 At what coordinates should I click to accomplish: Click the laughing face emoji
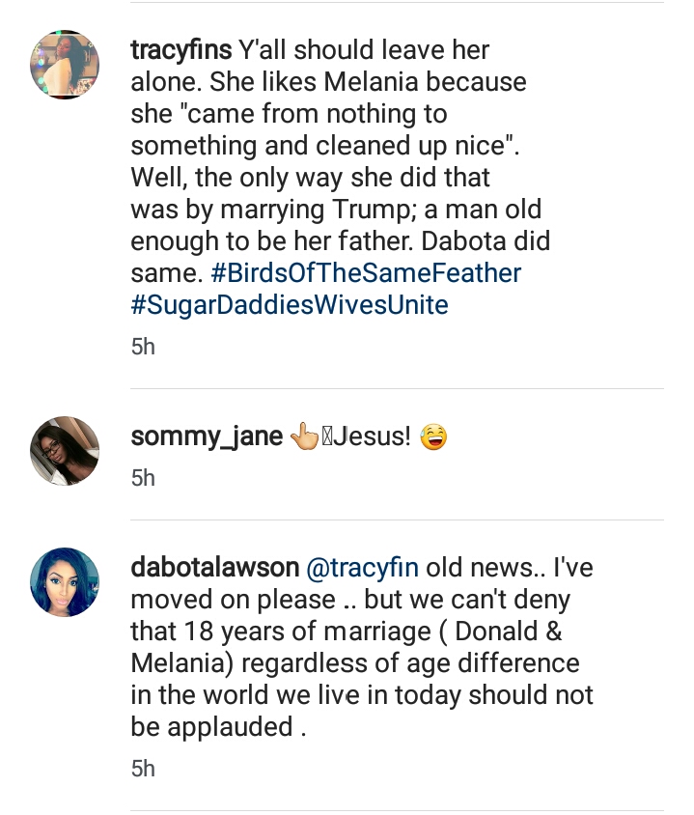(435, 438)
